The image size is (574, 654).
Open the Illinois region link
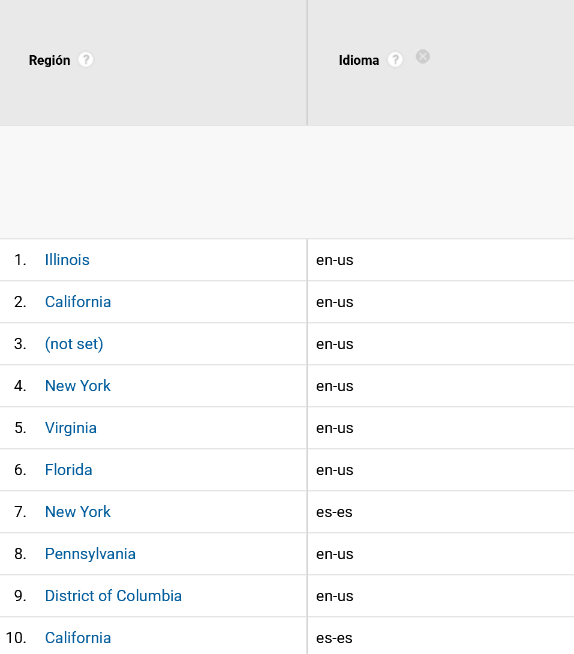[67, 260]
